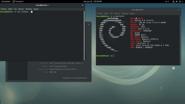
Task: Click 'Intel Haswell Desktop' graphics text
Action: pos(58,66)
